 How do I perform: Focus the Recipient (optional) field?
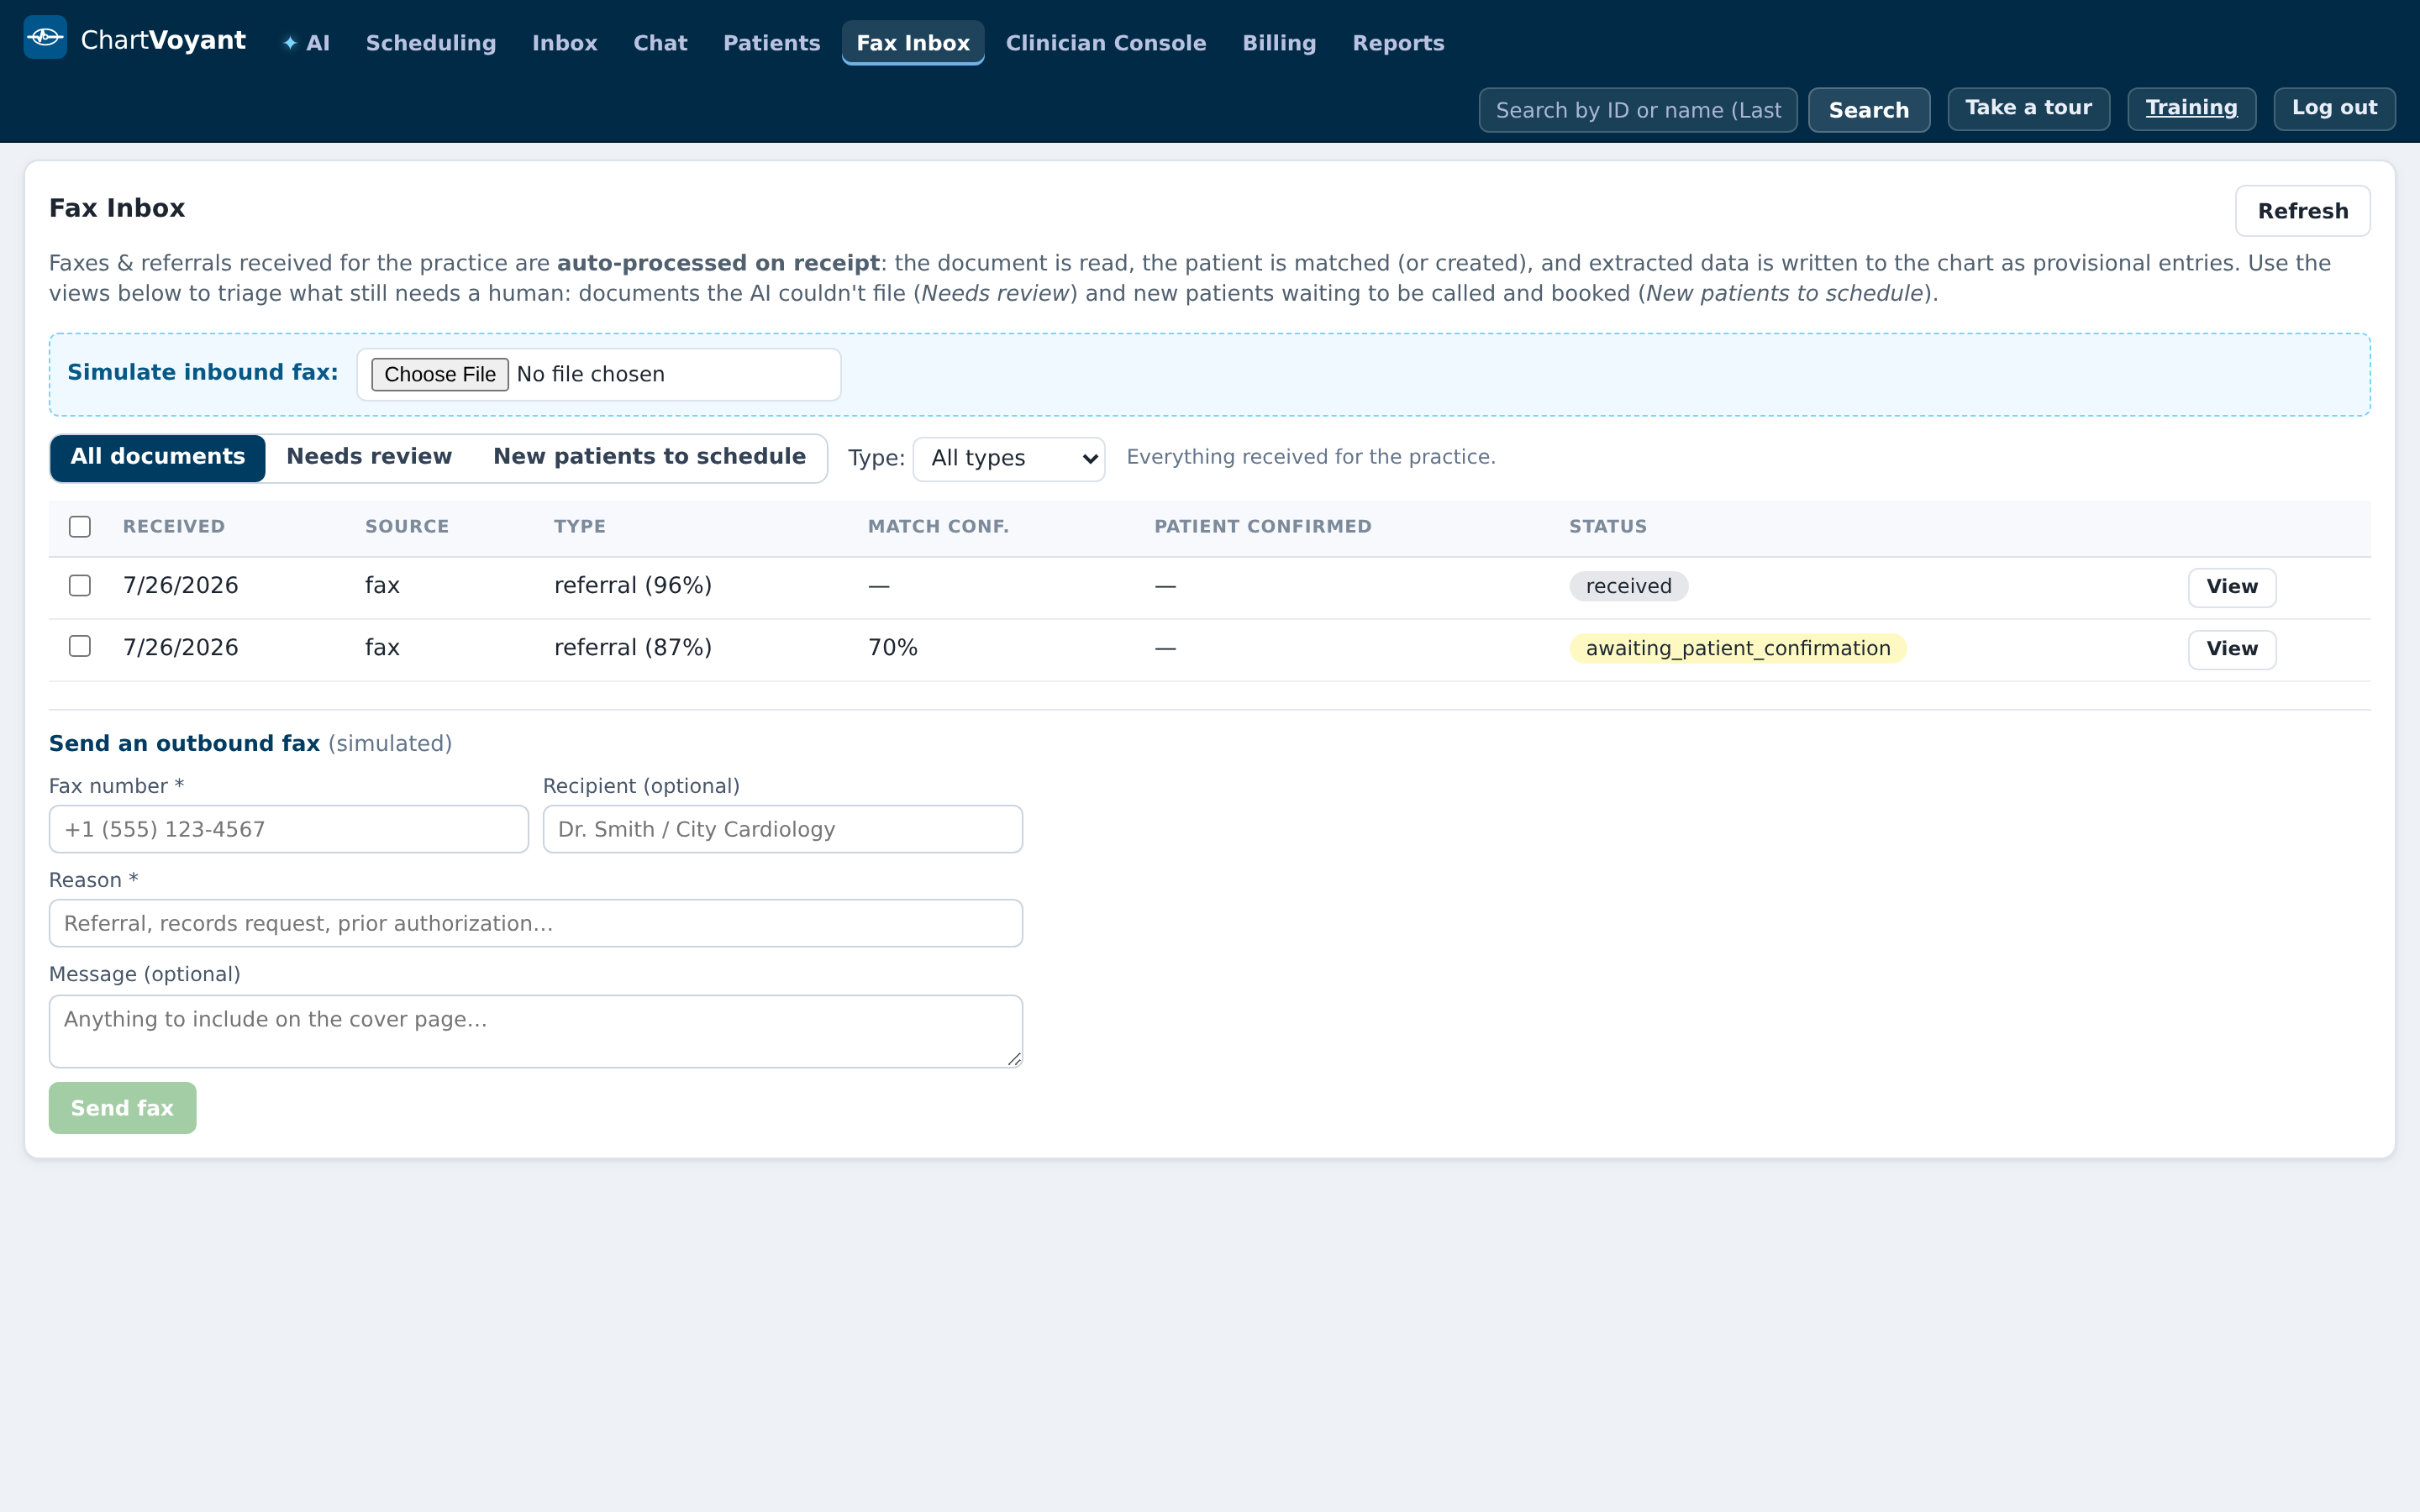tap(783, 829)
